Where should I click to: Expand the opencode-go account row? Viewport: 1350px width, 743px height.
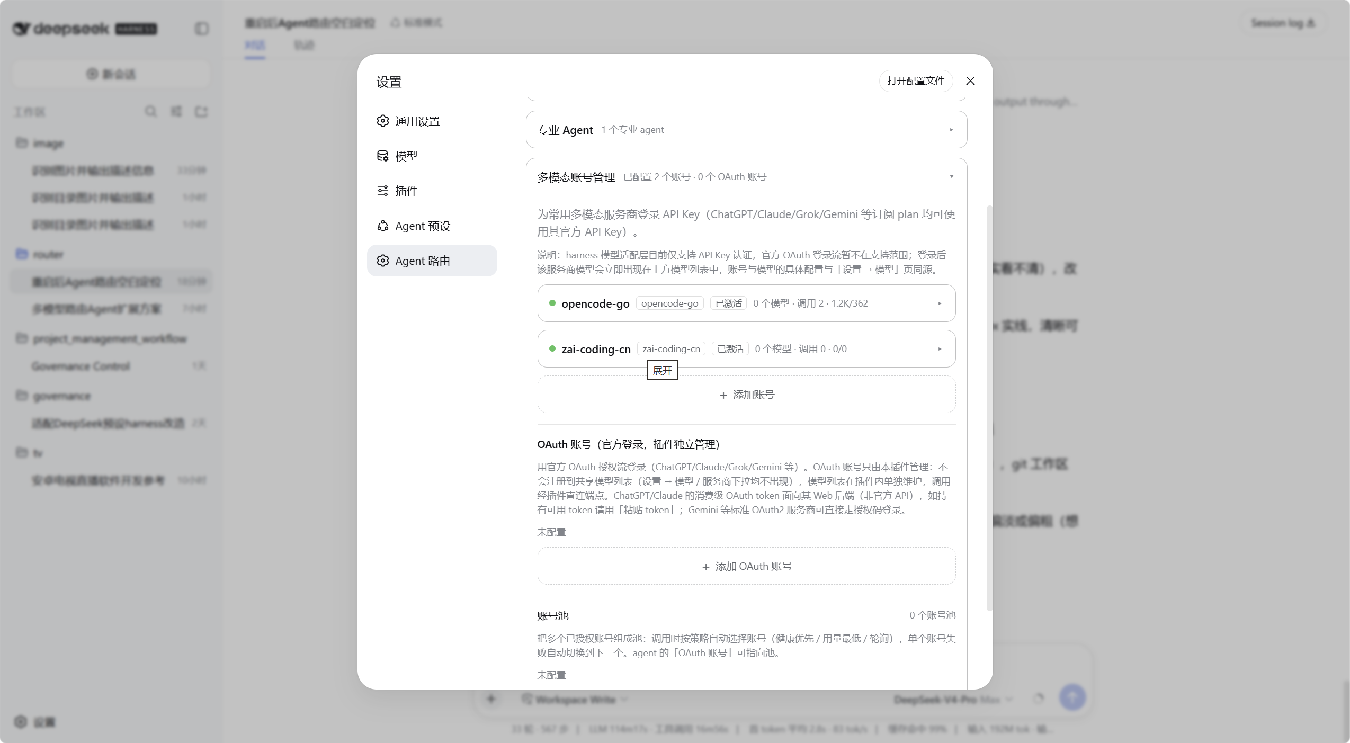tap(746, 303)
